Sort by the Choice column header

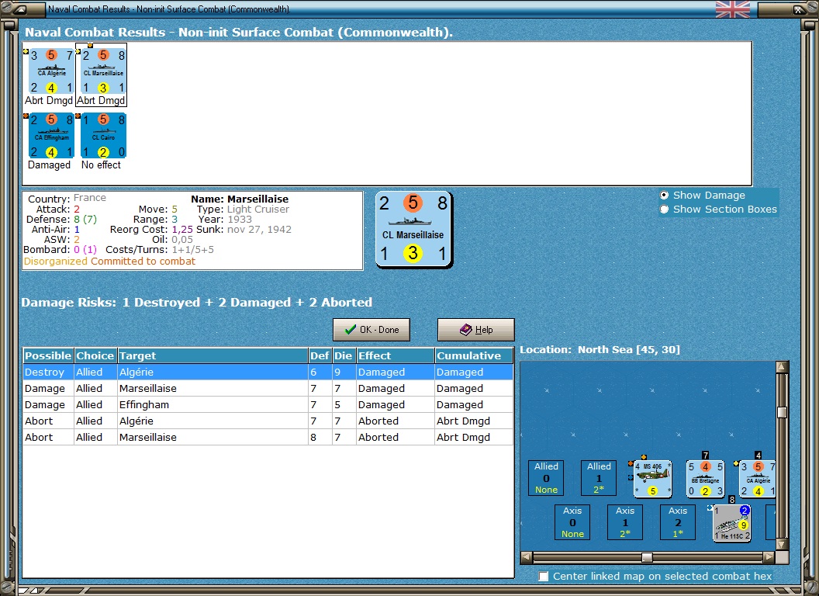tap(95, 355)
